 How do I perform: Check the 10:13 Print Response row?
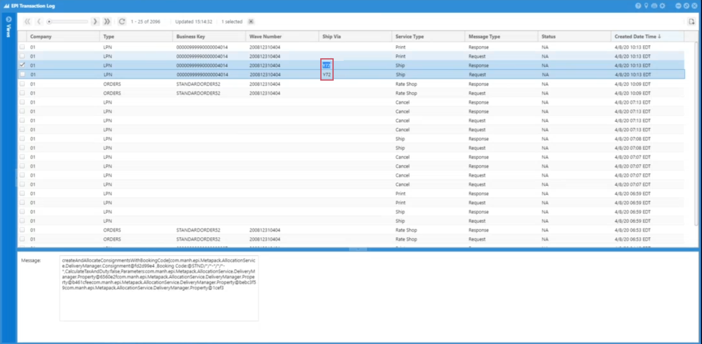tap(22, 47)
